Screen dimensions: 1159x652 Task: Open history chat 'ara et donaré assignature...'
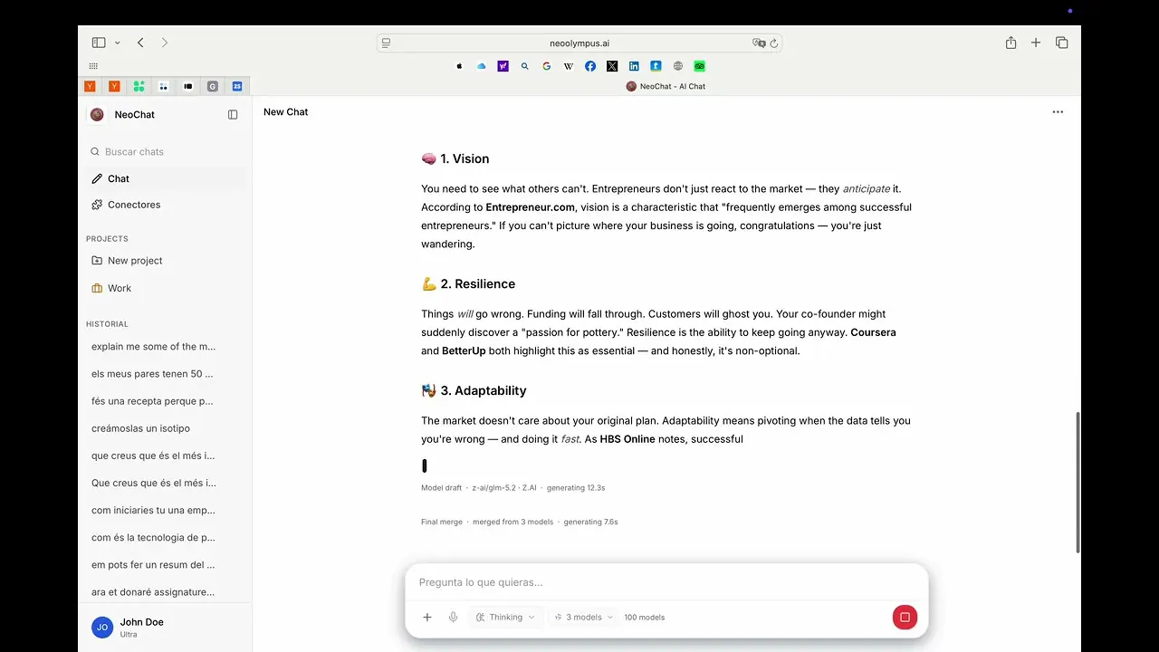154,591
